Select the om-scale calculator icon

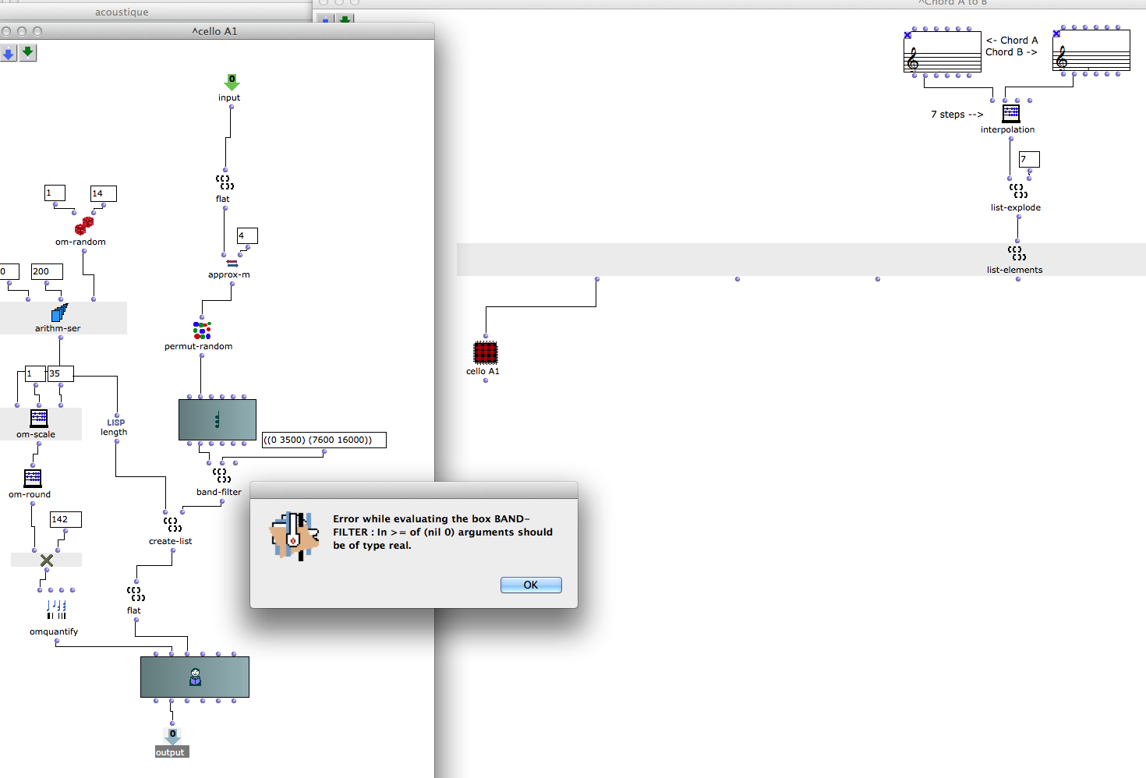(x=38, y=419)
